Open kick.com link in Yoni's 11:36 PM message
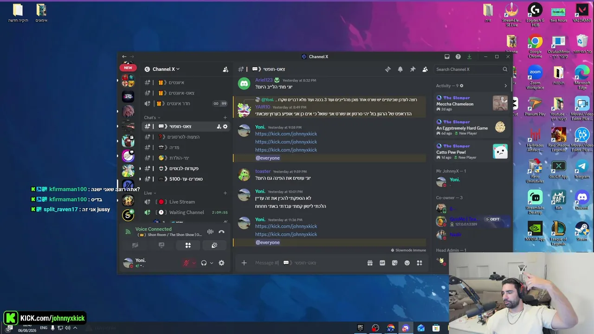This screenshot has height=334, width=594. [286, 226]
